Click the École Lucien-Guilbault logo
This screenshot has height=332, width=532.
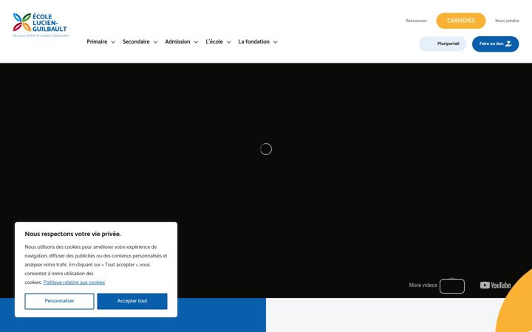click(x=41, y=25)
